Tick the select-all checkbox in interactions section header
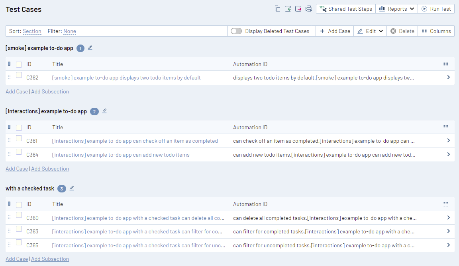The image size is (459, 266). [x=19, y=128]
